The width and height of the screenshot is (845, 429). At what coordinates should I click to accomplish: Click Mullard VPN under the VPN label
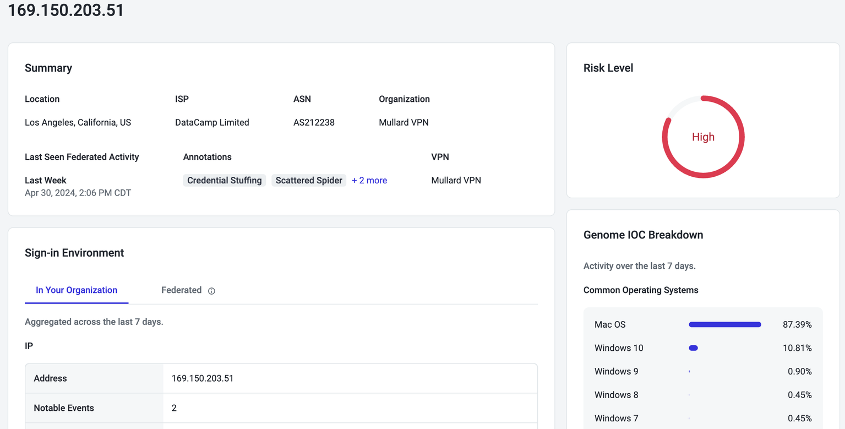point(456,181)
